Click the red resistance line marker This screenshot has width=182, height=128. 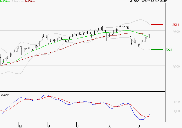pos(157,24)
